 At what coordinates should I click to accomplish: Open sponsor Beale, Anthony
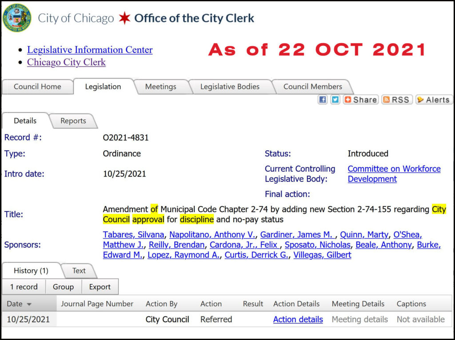coord(383,245)
